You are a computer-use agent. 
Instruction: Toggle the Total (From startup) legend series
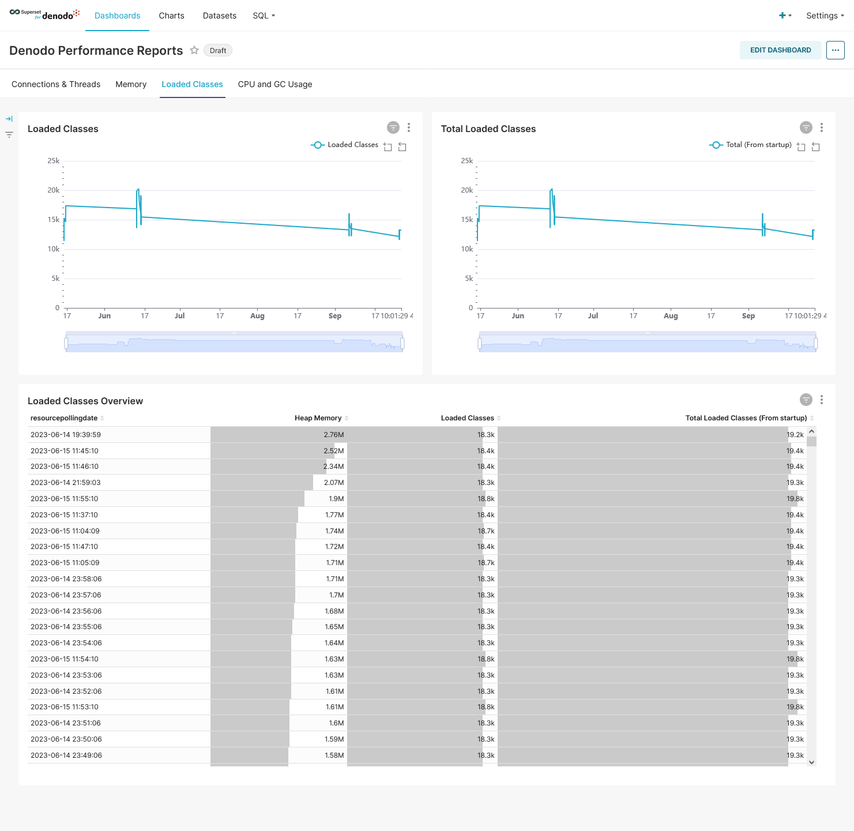point(750,145)
